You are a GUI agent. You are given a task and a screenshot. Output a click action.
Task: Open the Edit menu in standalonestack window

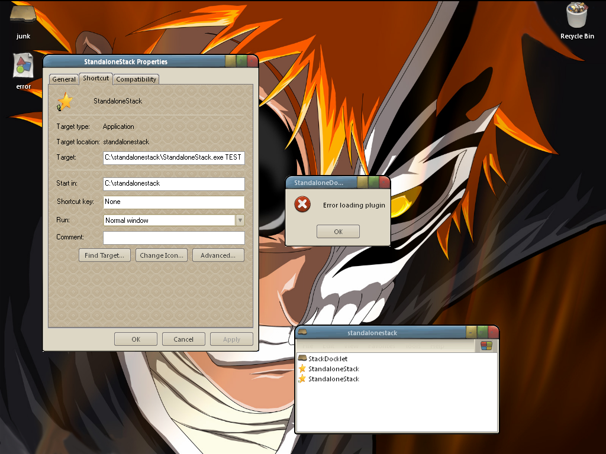(x=328, y=346)
